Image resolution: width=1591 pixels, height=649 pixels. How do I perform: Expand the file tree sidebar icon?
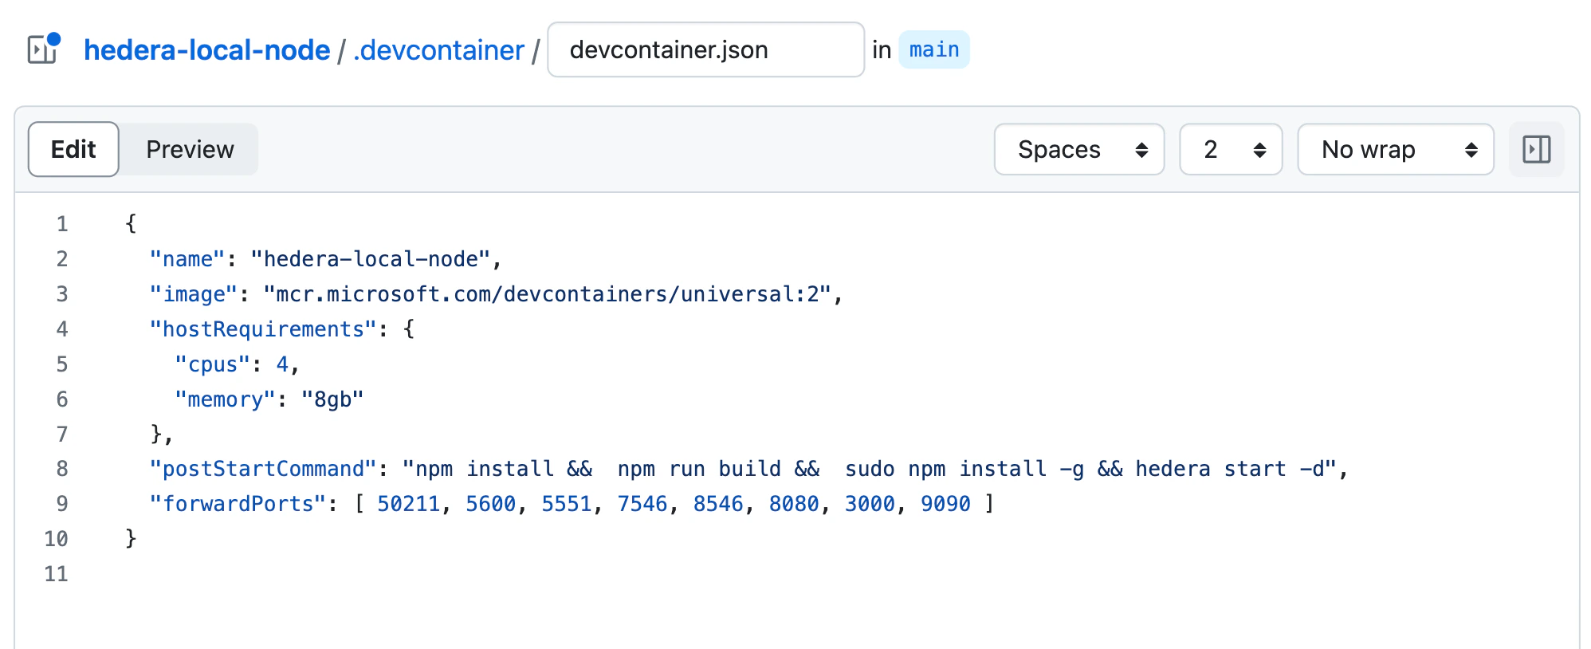43,49
